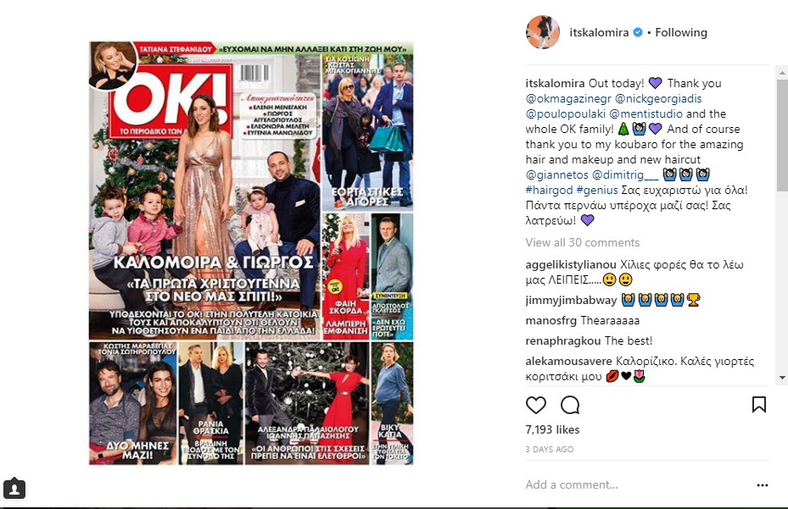Open the OK! magazine cover image
The width and height of the screenshot is (788, 509).
pyautogui.click(x=251, y=253)
